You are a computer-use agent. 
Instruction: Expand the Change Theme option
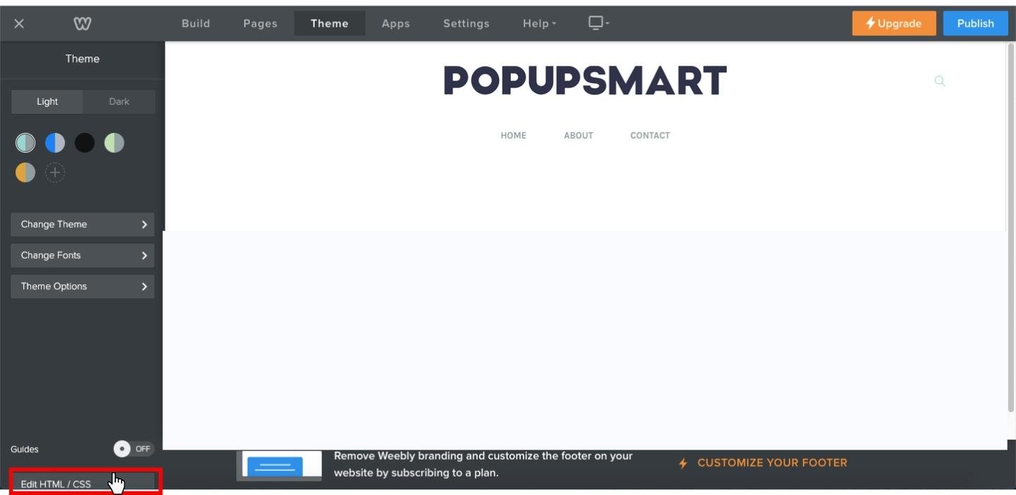pos(83,224)
